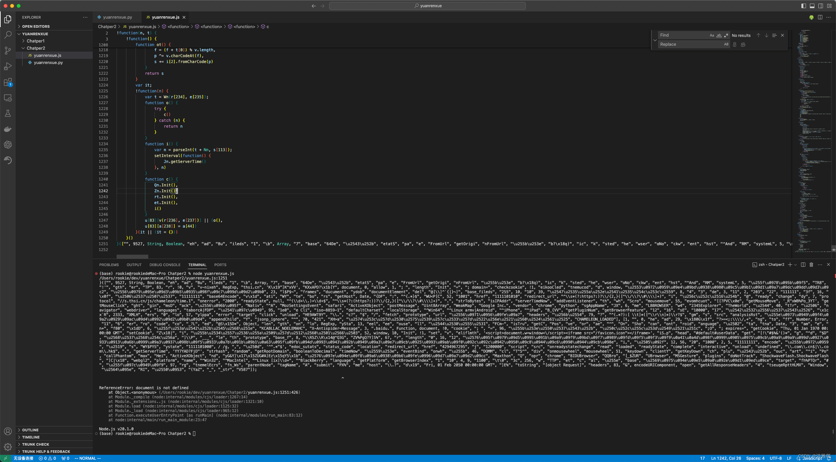Screen dimensions: 836x462
Task: Toggle Preserve Case in Replace
Action: click(x=726, y=44)
